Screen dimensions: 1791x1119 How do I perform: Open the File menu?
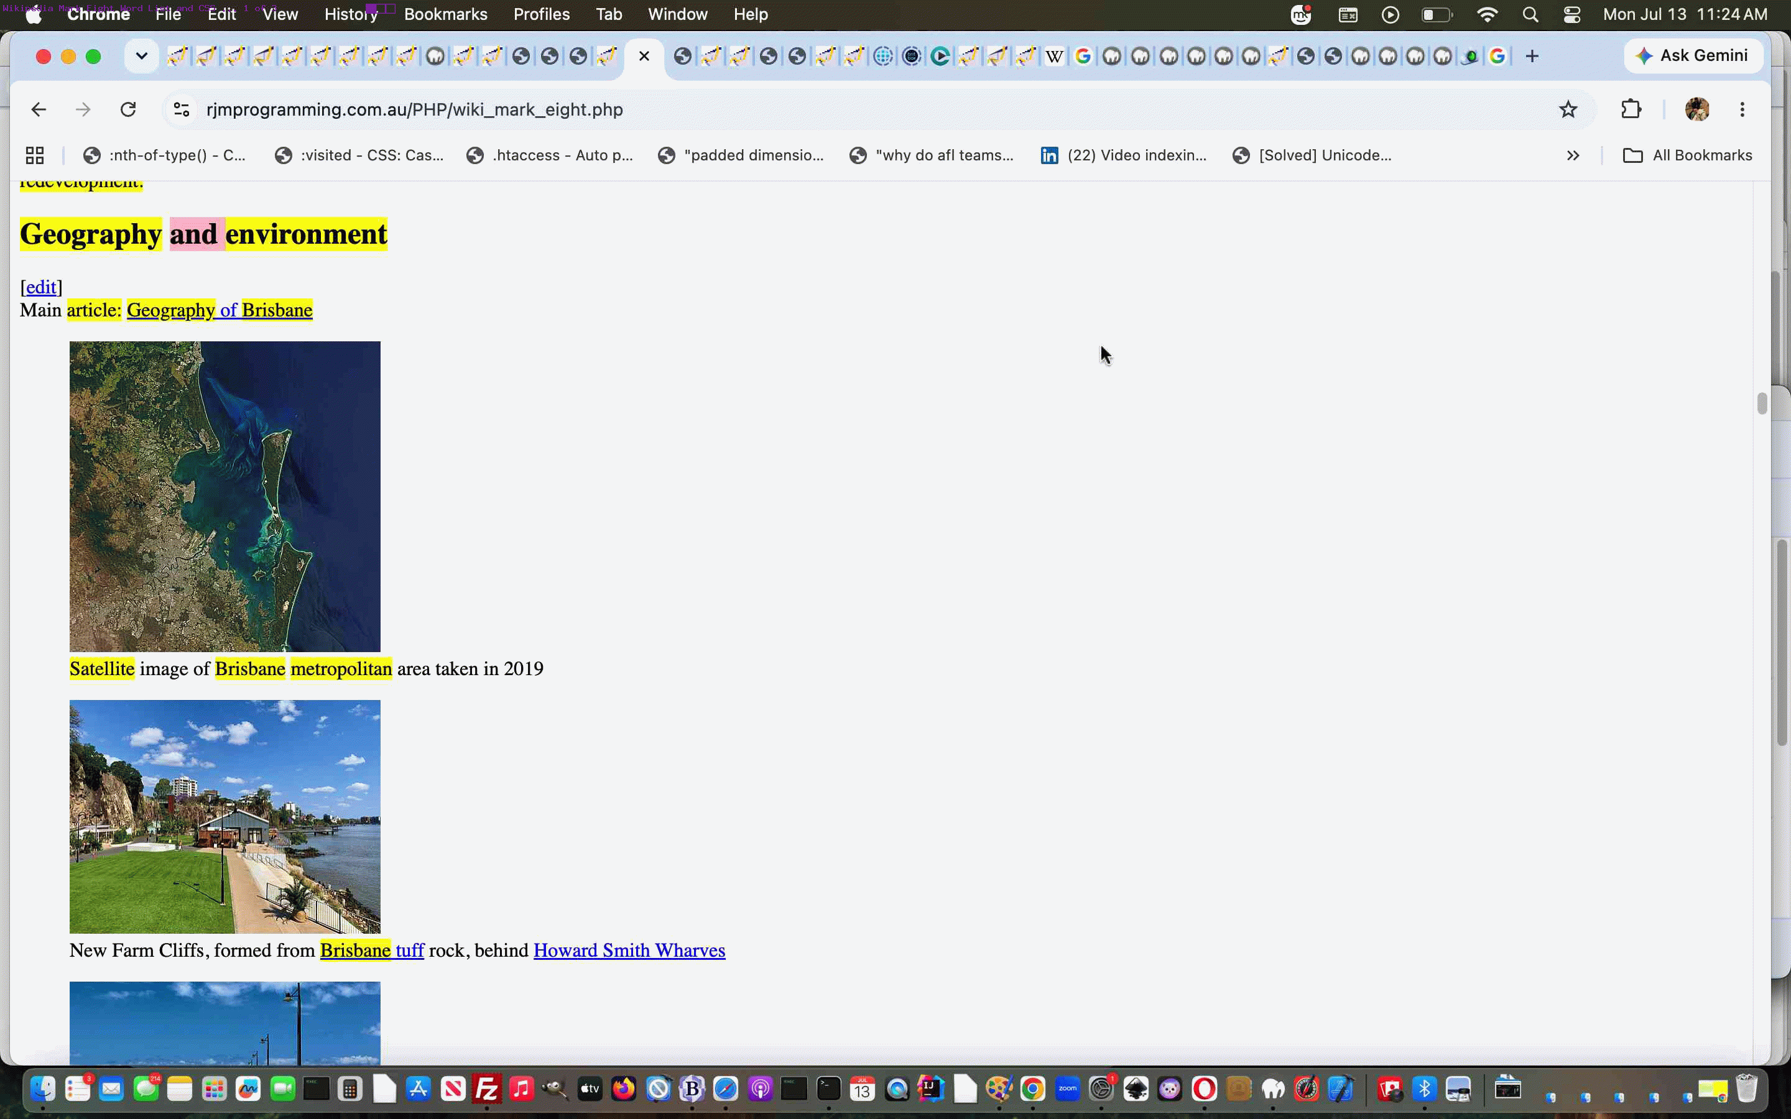pos(168,14)
